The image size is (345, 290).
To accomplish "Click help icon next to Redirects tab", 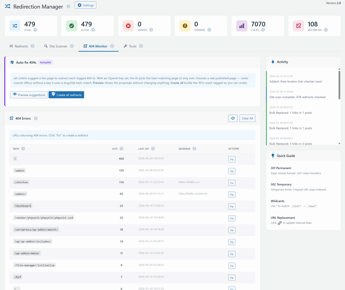I will click(x=33, y=46).
